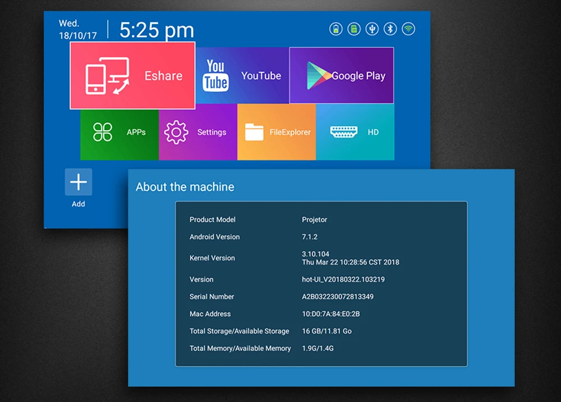This screenshot has width=561, height=402.
Task: Click the Wi-Fi status icon
Action: pos(408,29)
